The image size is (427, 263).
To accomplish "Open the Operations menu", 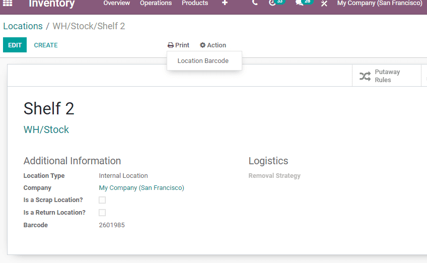I will [156, 3].
